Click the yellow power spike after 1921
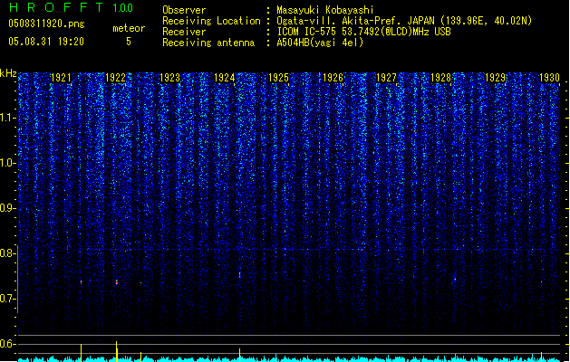 point(81,353)
